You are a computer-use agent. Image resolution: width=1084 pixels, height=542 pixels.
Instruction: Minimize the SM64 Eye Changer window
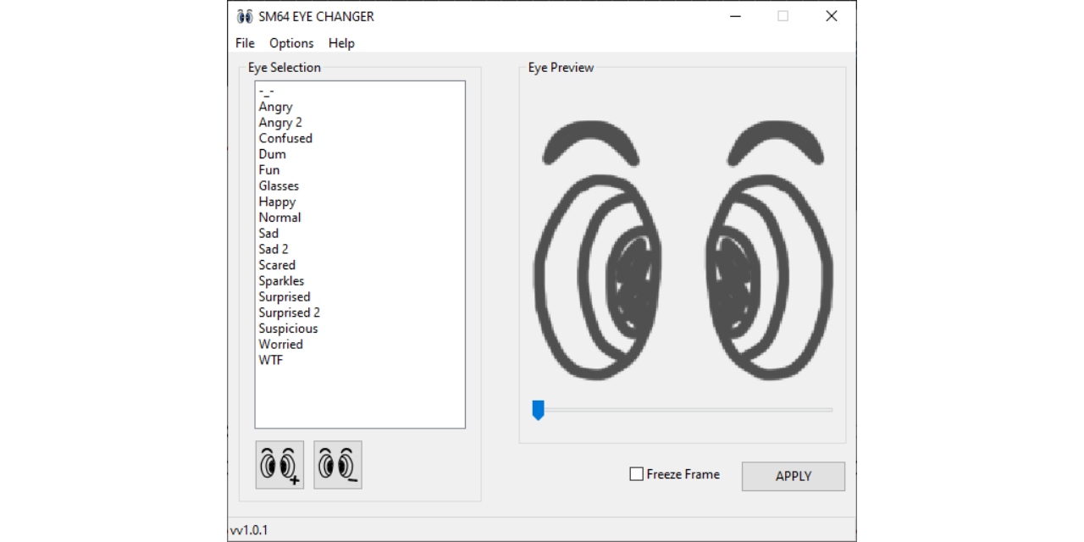click(x=735, y=16)
